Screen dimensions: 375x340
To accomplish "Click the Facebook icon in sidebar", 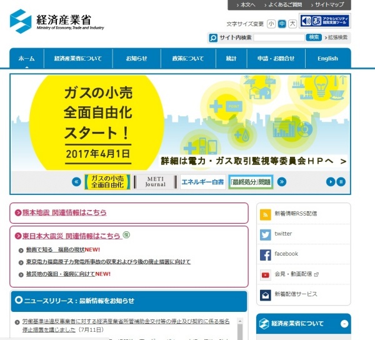I will 266,254.
